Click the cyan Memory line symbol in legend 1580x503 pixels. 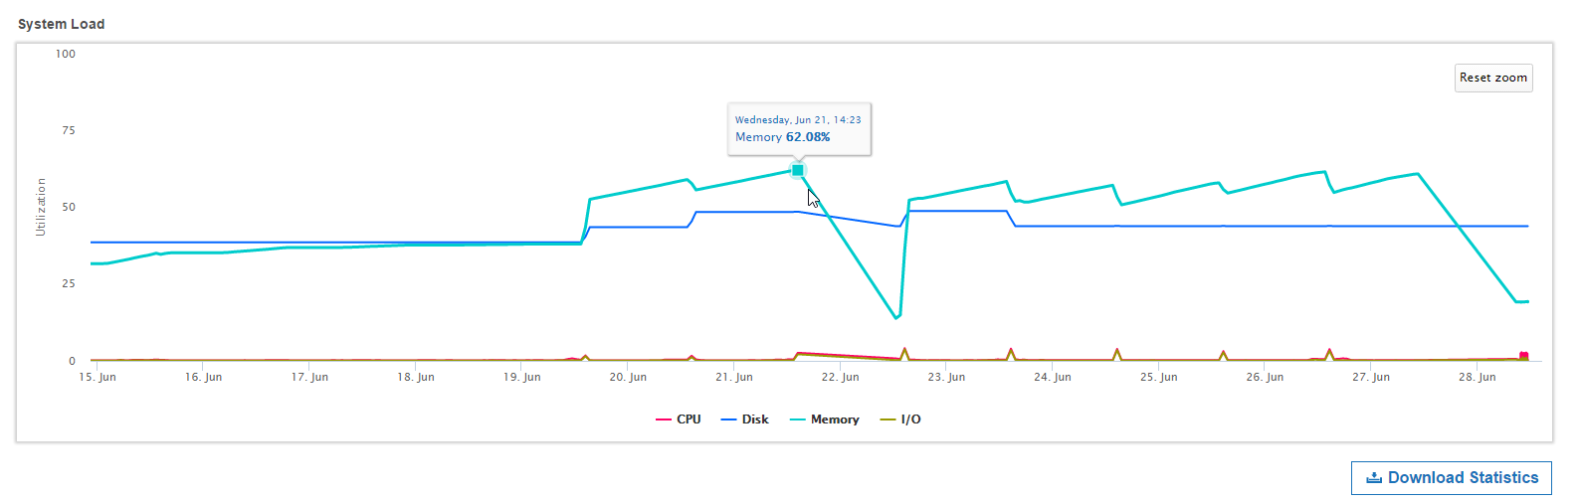coord(797,419)
